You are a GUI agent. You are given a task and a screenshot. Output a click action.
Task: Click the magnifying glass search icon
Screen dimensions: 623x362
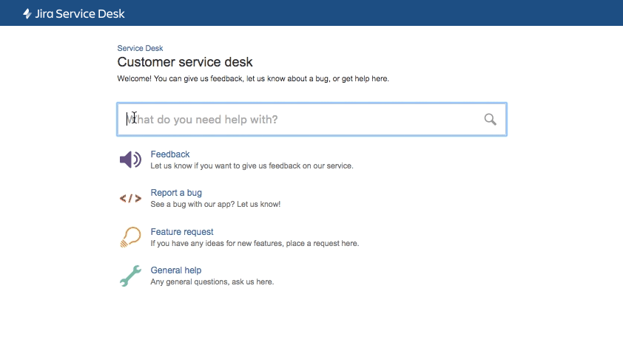(x=490, y=119)
